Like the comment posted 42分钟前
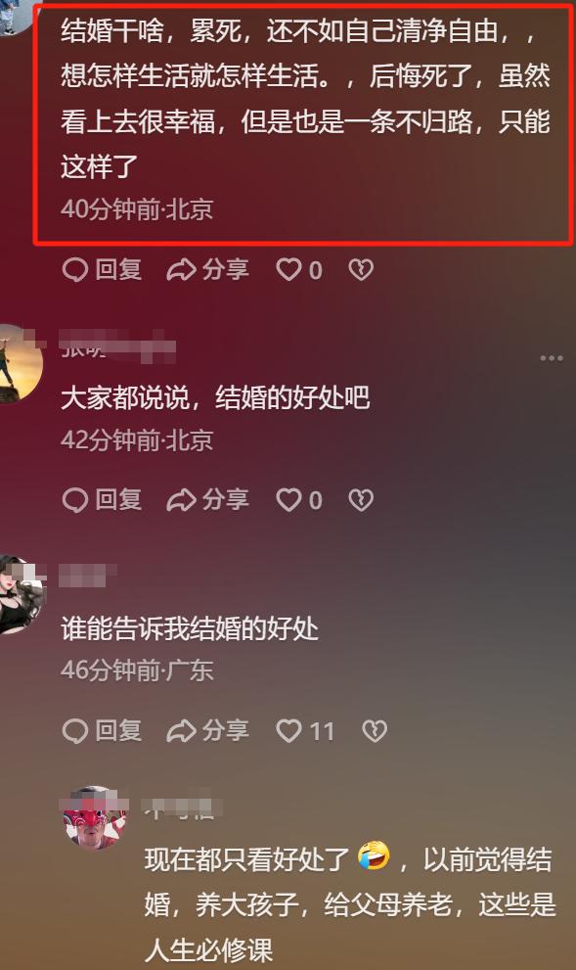This screenshot has height=970, width=576. (299, 500)
